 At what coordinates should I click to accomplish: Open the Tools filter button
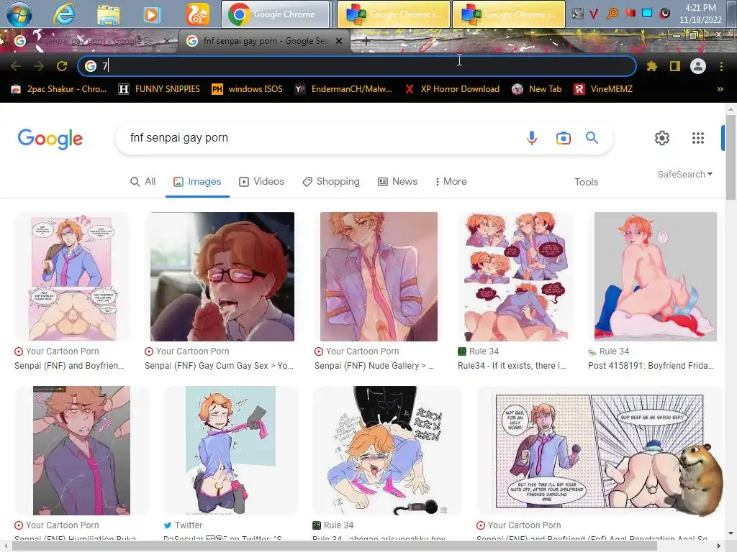click(586, 182)
